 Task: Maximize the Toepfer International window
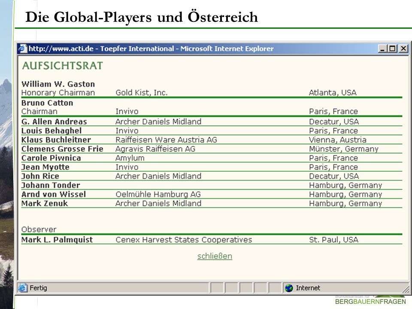(393, 48)
